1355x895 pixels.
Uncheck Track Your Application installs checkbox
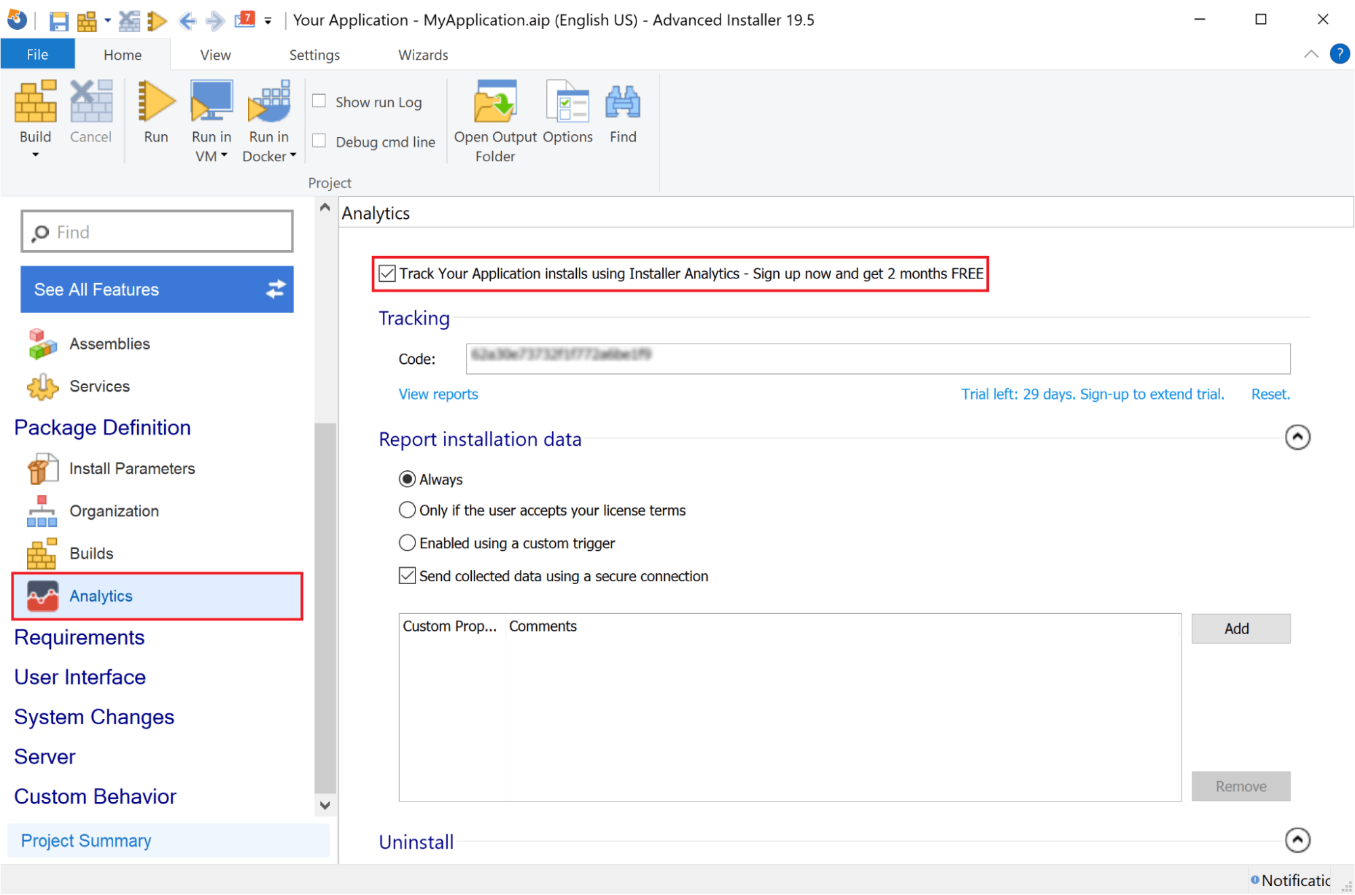click(x=387, y=274)
